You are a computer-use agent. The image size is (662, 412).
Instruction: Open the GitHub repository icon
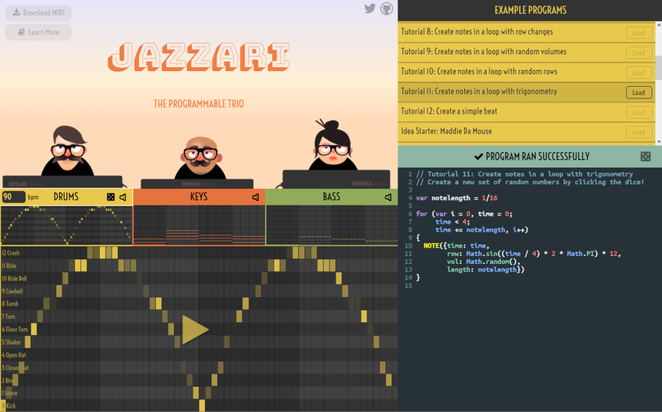coord(387,8)
